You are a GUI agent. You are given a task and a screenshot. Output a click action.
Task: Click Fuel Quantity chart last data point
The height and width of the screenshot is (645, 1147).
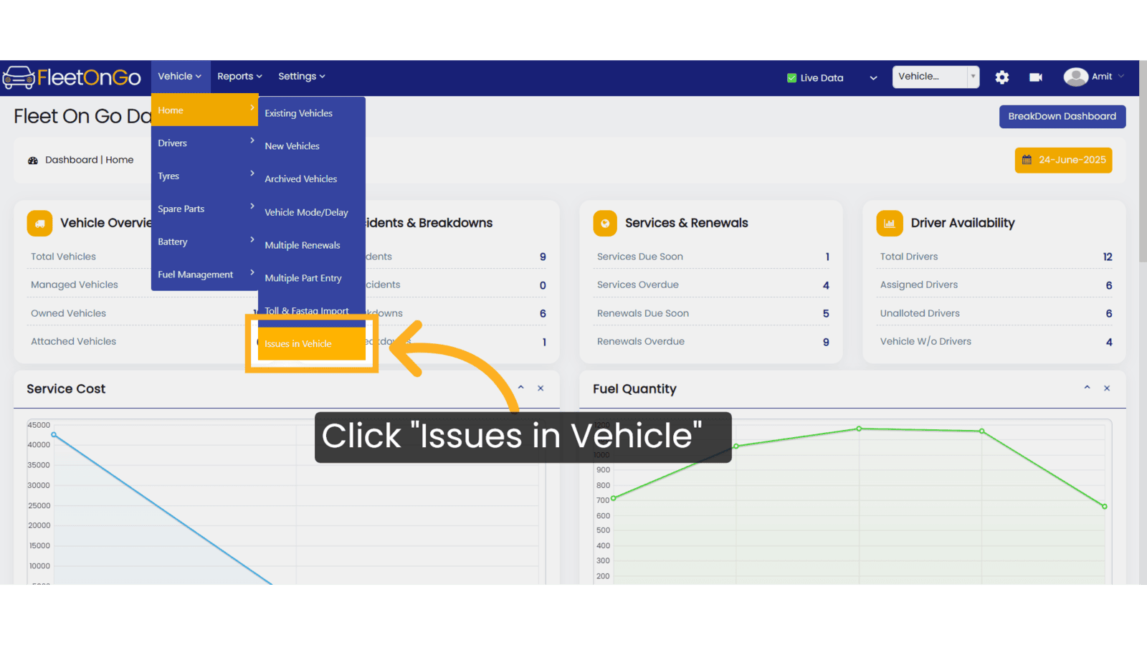(x=1105, y=507)
